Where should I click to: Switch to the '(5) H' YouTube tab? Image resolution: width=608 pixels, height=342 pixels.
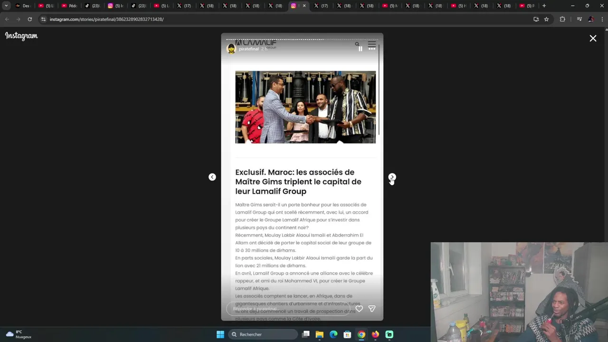click(x=458, y=6)
